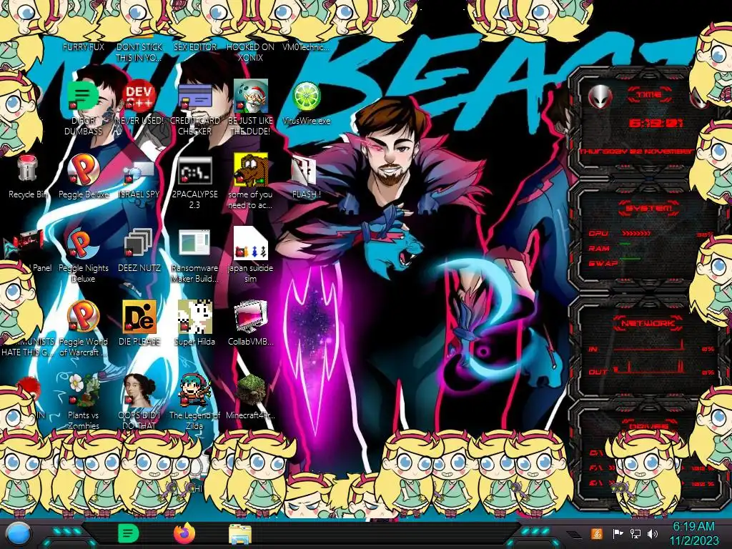Select the dog icon labeled 'some of you need to ac...'
Screen dimensions: 732x549
click(x=250, y=169)
